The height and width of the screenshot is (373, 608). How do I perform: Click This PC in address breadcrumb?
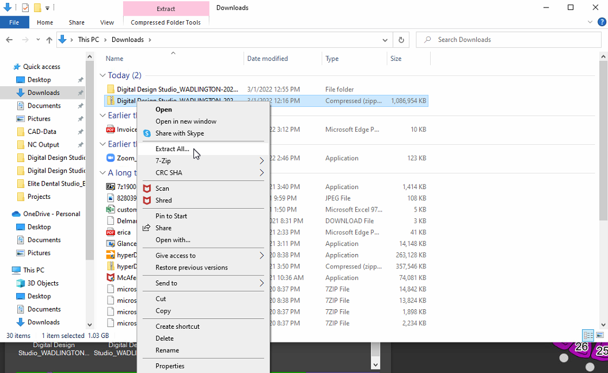click(89, 40)
